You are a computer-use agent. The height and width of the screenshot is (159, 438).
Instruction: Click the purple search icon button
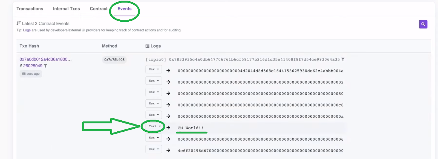(423, 24)
